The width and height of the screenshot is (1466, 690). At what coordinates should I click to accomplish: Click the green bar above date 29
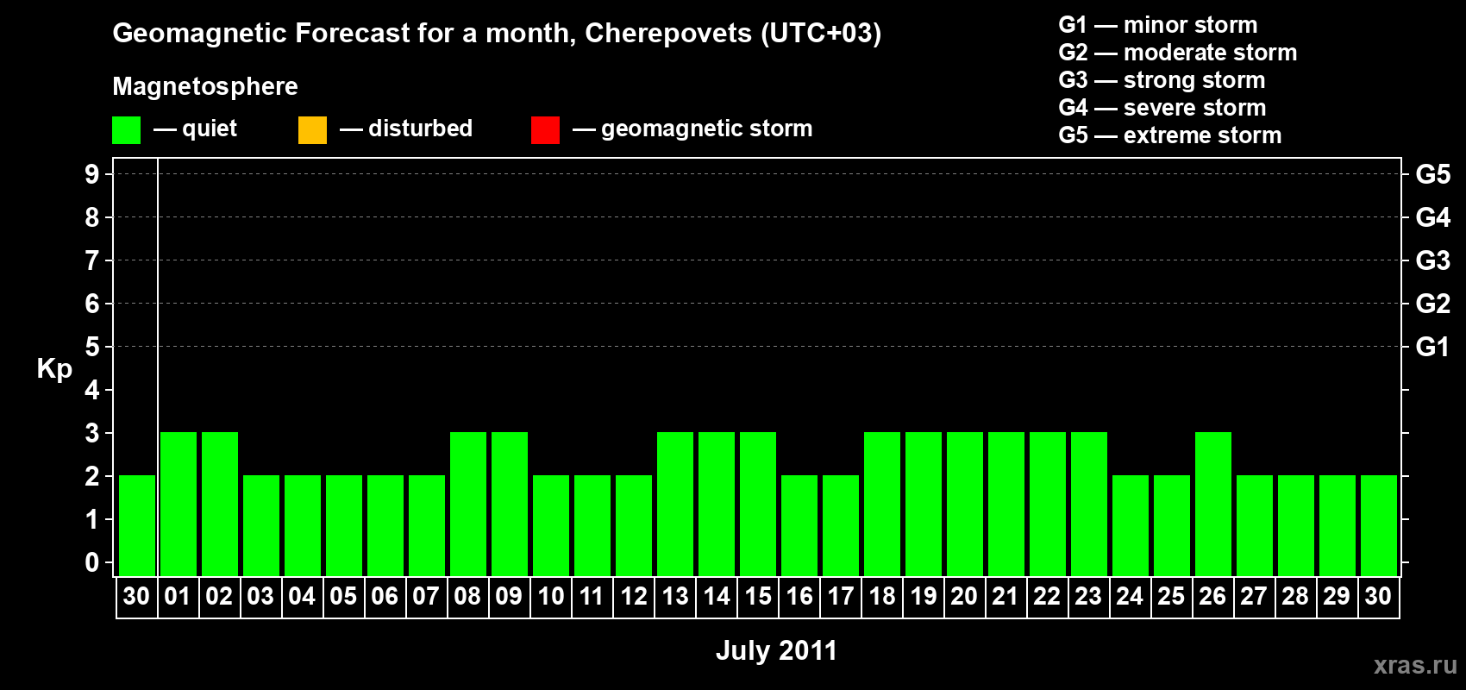click(x=1338, y=525)
